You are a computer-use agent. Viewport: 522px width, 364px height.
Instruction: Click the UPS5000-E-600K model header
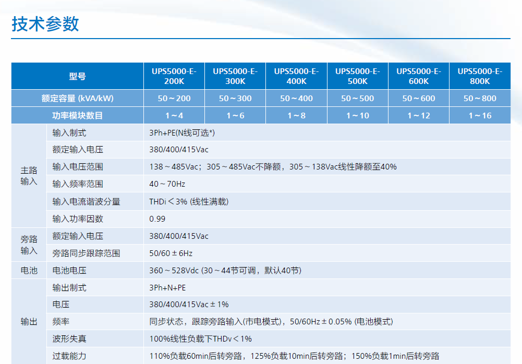[x=419, y=76]
